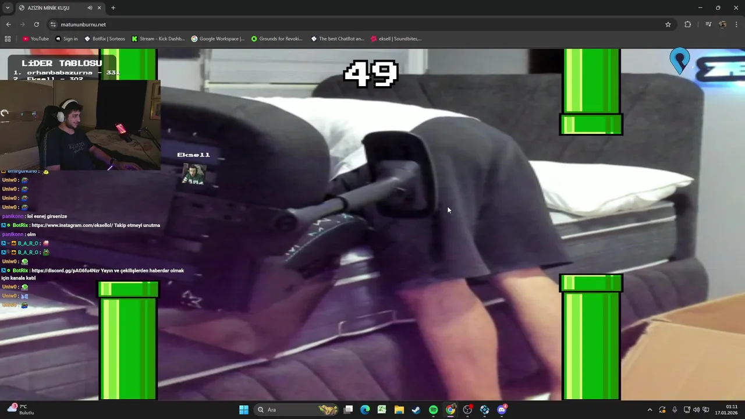Open the eksell | Soundbites bookmark

tap(396, 39)
